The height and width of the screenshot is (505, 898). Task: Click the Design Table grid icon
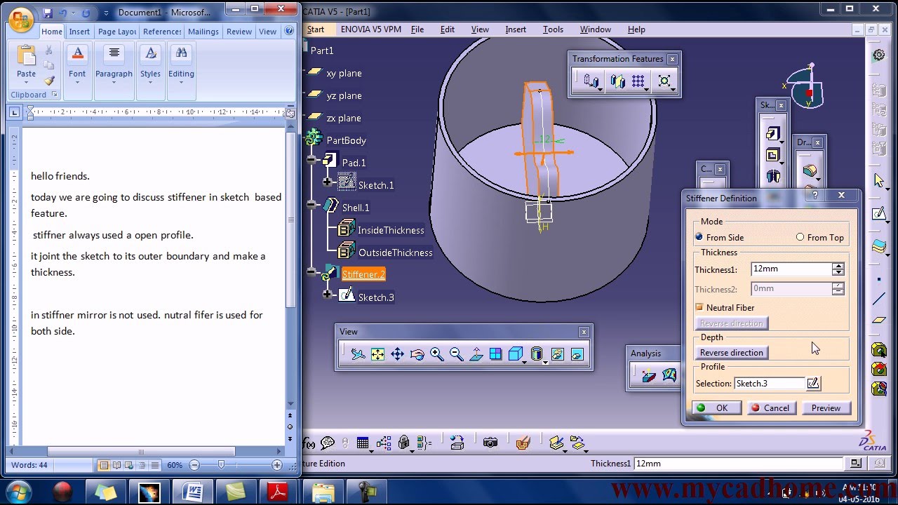(363, 443)
